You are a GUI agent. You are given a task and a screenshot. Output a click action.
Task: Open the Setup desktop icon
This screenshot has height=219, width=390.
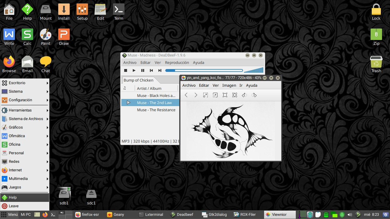pos(82,12)
